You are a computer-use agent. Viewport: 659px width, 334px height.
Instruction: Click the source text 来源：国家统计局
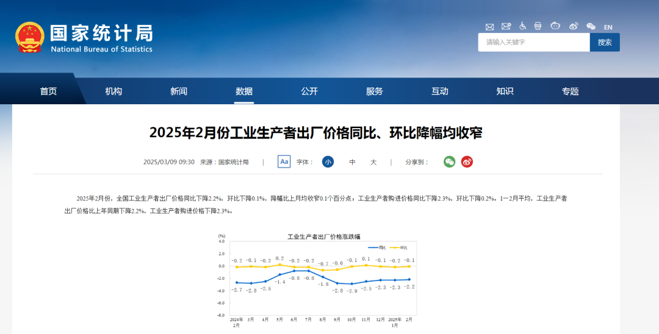tap(224, 162)
